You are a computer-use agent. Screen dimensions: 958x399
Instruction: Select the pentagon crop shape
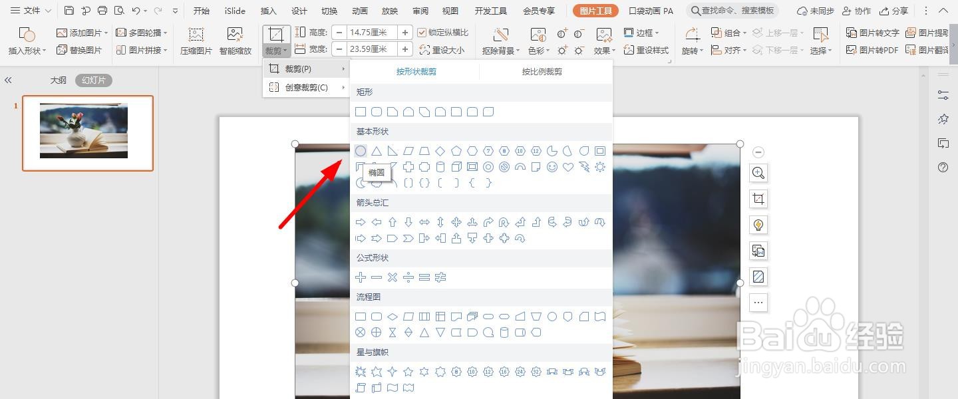[x=456, y=151]
